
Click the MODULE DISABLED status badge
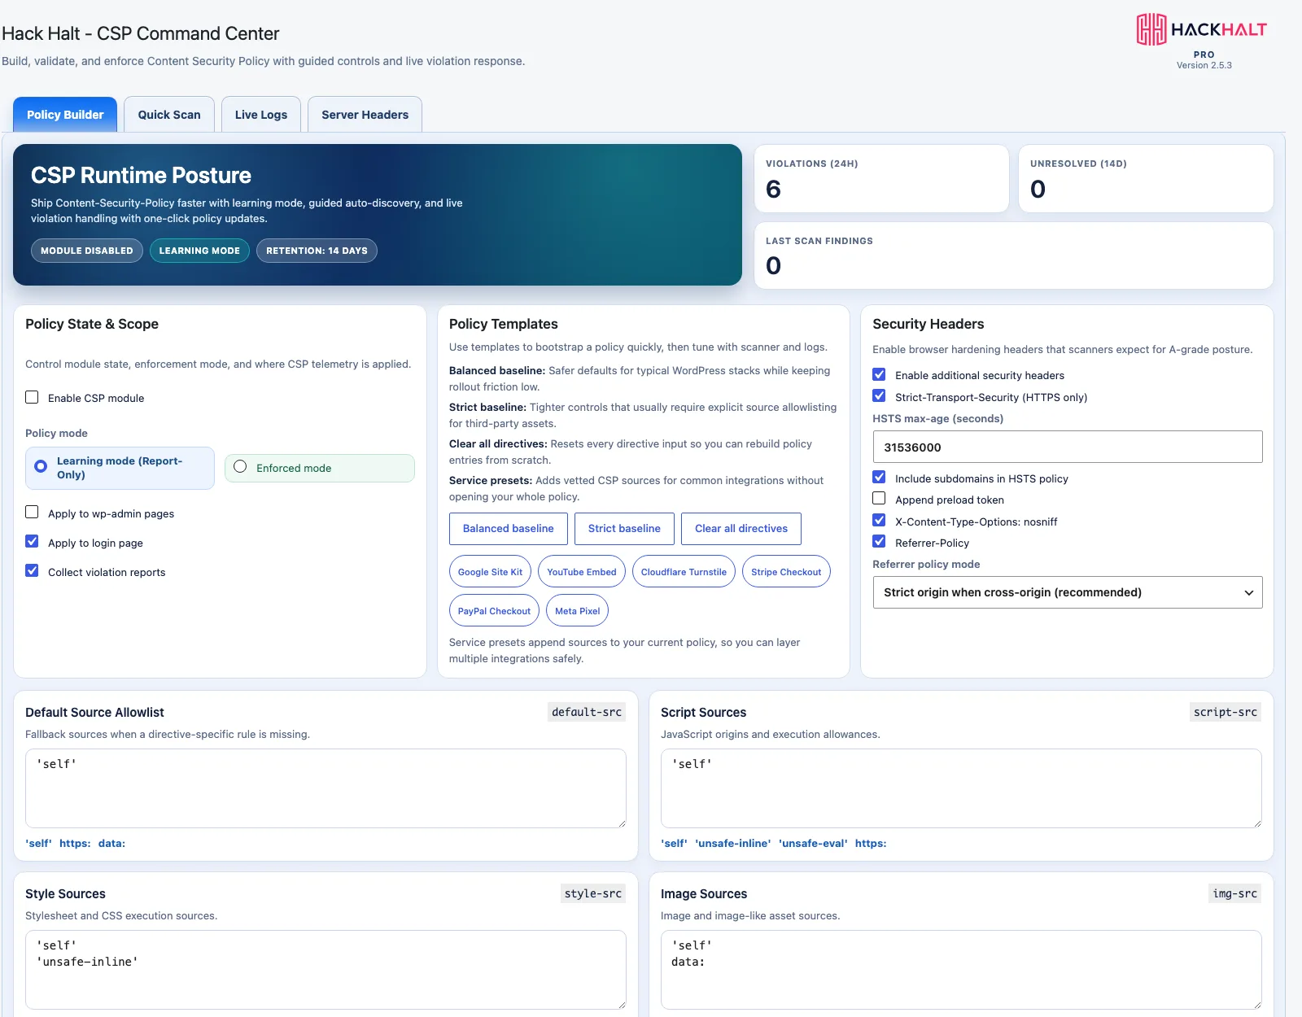point(87,251)
